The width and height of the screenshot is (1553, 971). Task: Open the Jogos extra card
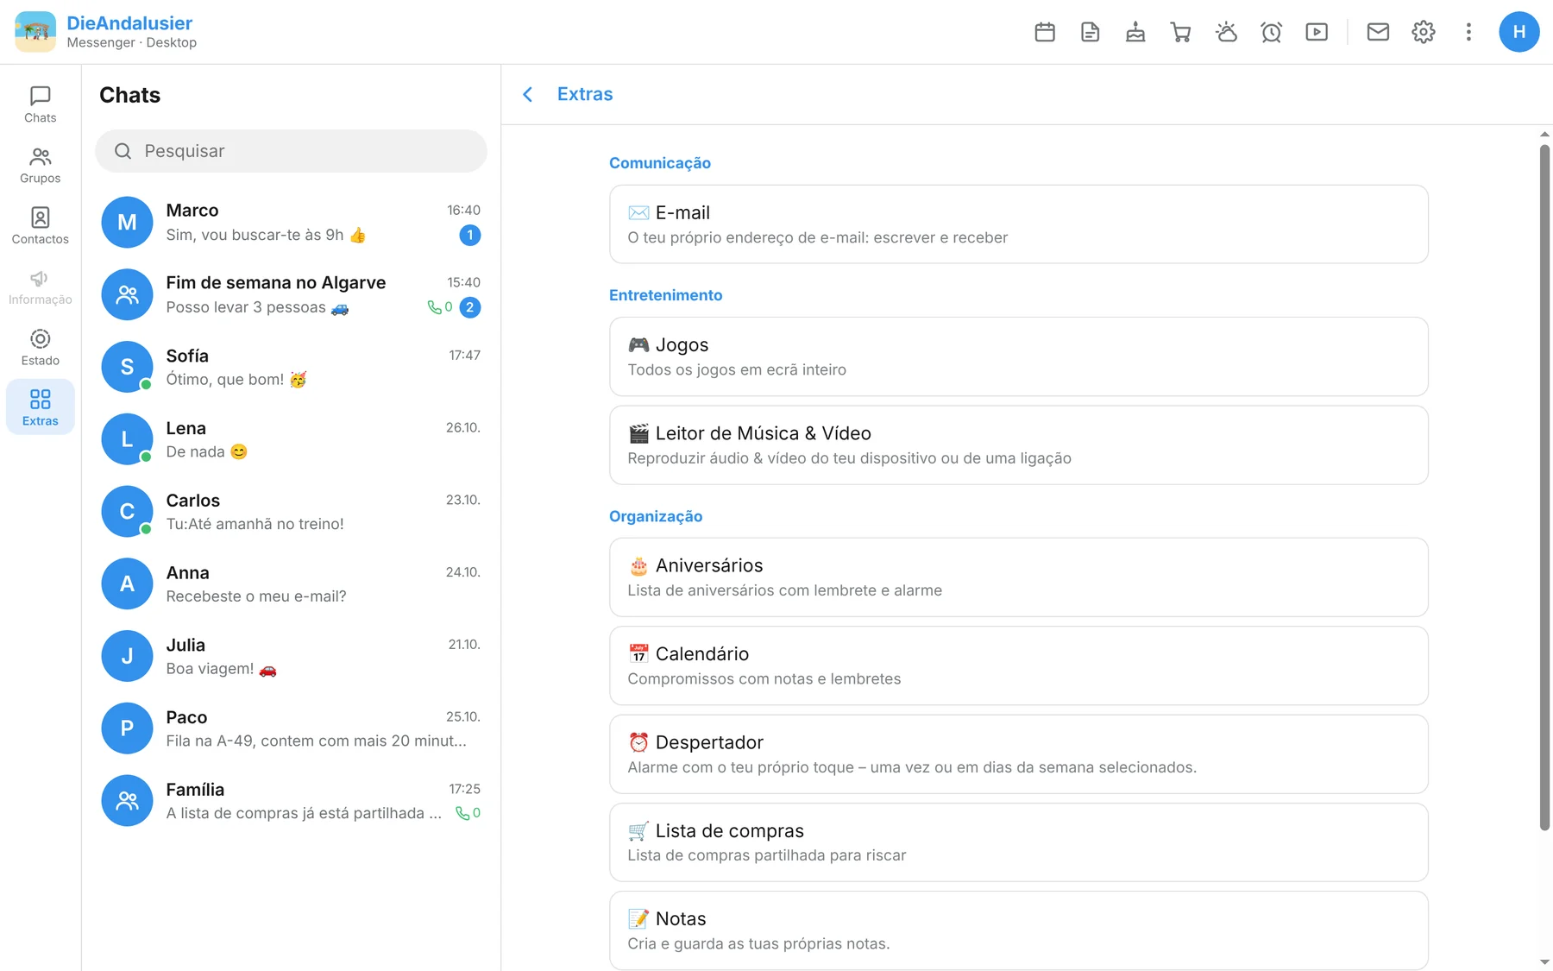1018,356
